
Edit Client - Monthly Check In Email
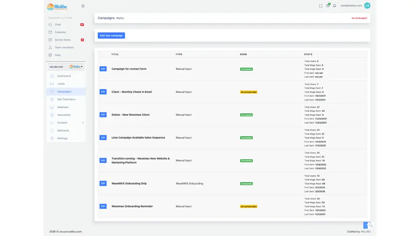[103, 92]
